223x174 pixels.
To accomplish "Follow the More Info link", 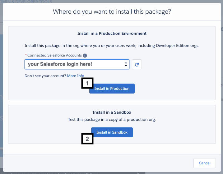I will pyautogui.click(x=76, y=76).
